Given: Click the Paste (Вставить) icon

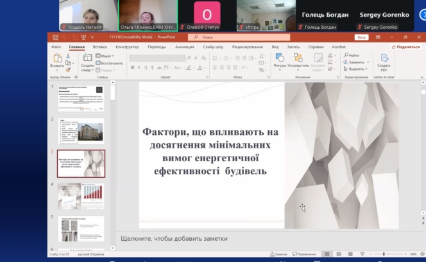Looking at the screenshot, I should (x=56, y=58).
